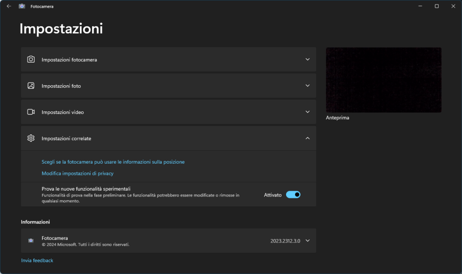
Task: Click the camera icon beside Impostazioni fotocamera
Action: (x=31, y=59)
